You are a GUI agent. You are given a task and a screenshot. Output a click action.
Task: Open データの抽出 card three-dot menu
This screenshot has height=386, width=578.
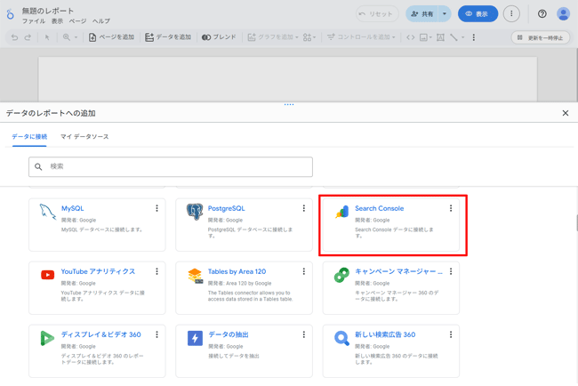(x=304, y=334)
